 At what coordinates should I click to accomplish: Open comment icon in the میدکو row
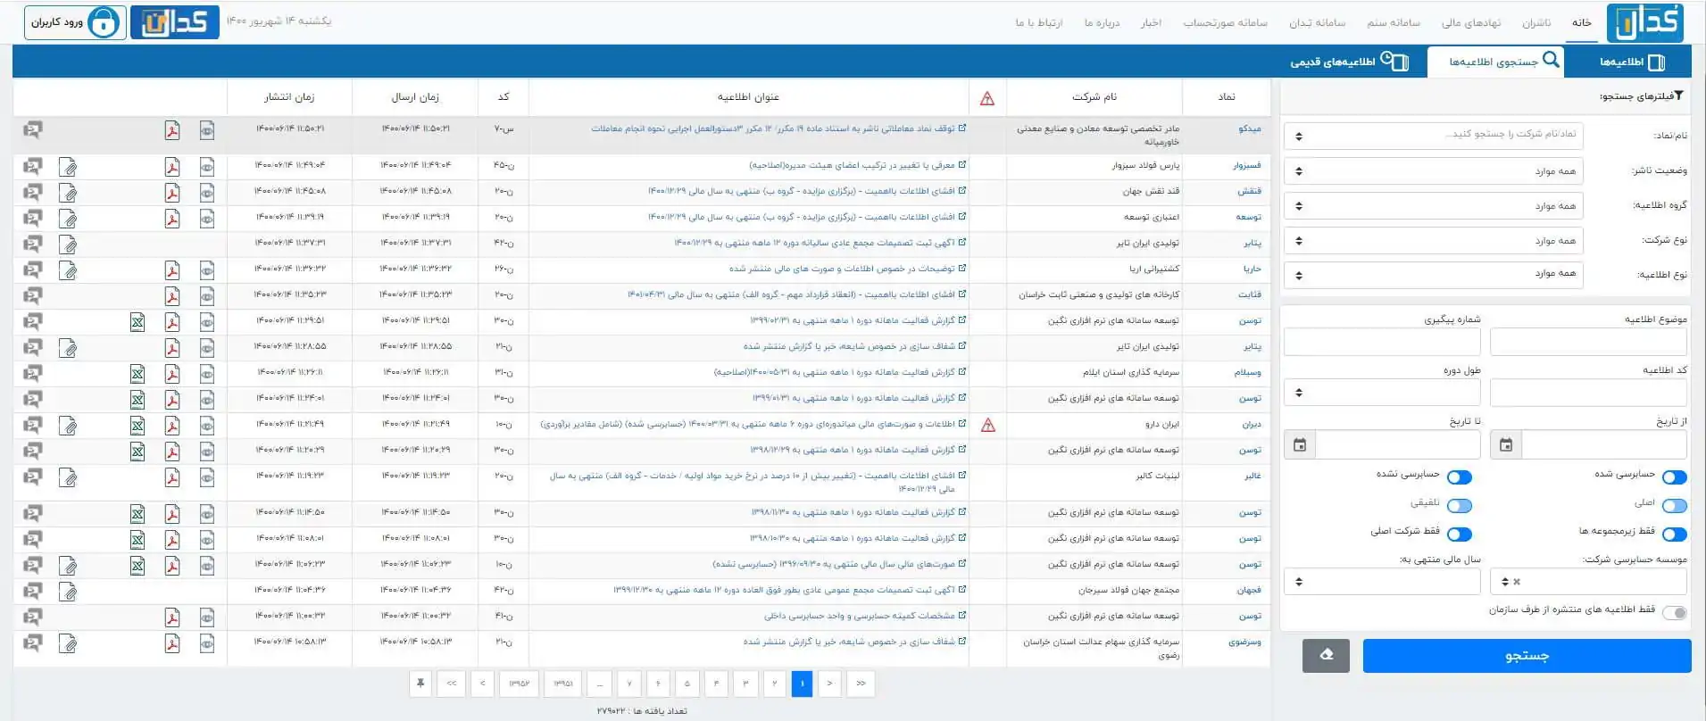tap(32, 130)
